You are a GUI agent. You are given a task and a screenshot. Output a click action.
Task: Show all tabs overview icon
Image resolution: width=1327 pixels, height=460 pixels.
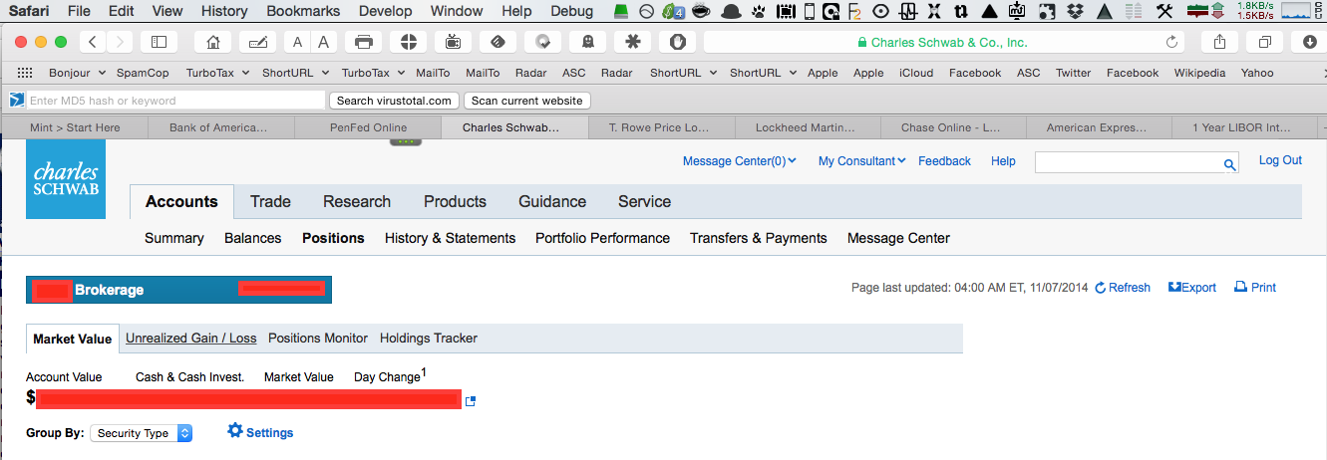1264,42
